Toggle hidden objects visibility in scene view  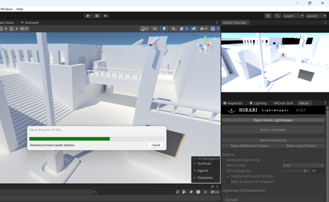pyautogui.click(x=194, y=29)
